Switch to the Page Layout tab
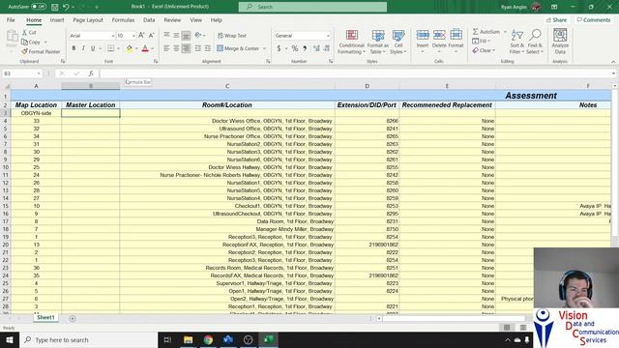The height and width of the screenshot is (348, 619). point(88,19)
